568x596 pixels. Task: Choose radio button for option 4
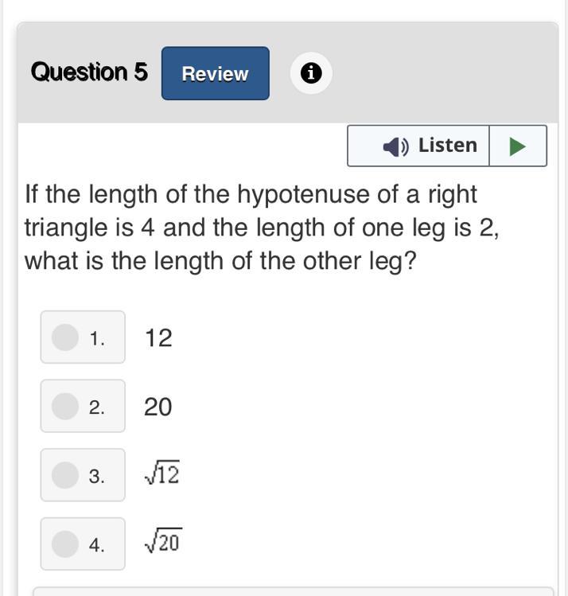coord(65,544)
